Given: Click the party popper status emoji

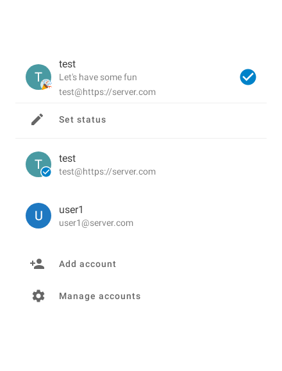Looking at the screenshot, I should (x=46, y=85).
